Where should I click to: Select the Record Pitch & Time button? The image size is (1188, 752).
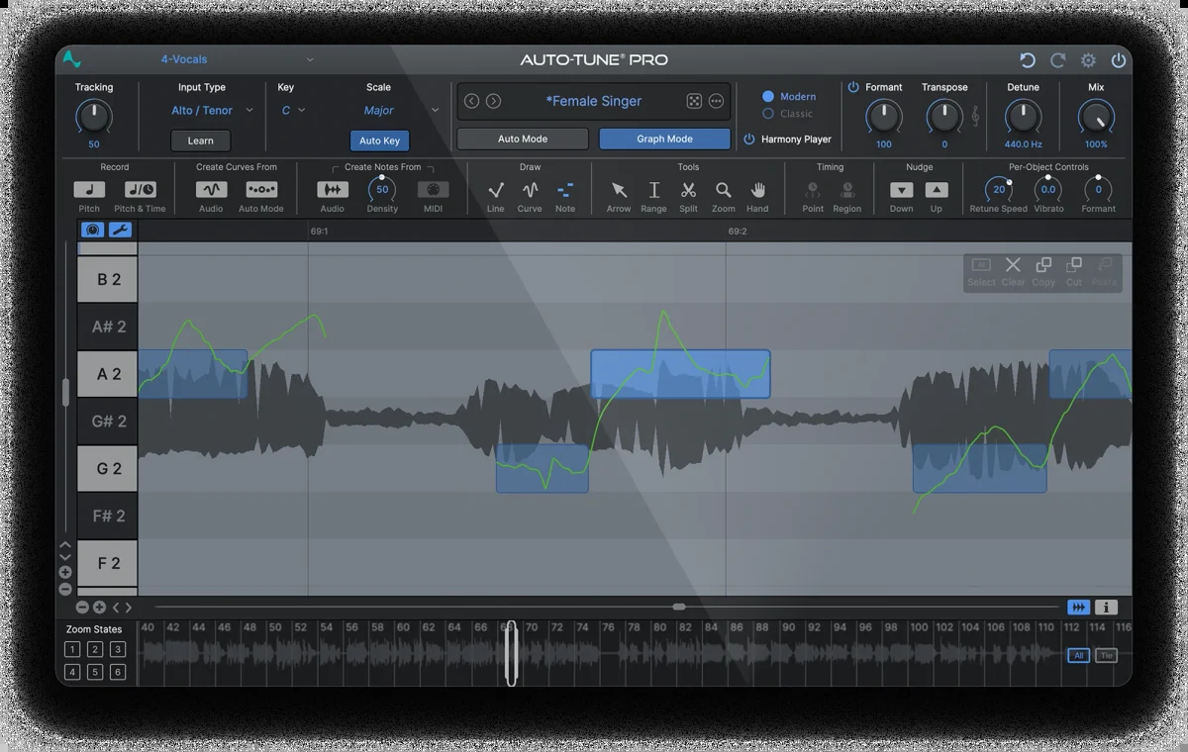coord(141,189)
